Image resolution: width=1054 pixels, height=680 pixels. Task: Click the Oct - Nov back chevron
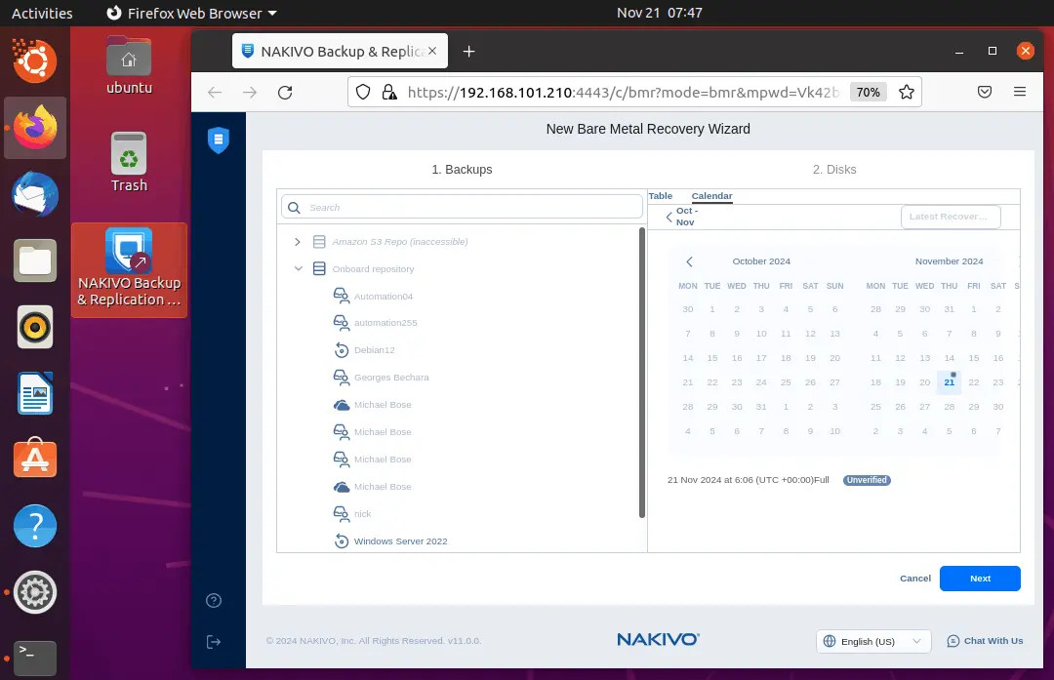[669, 217]
